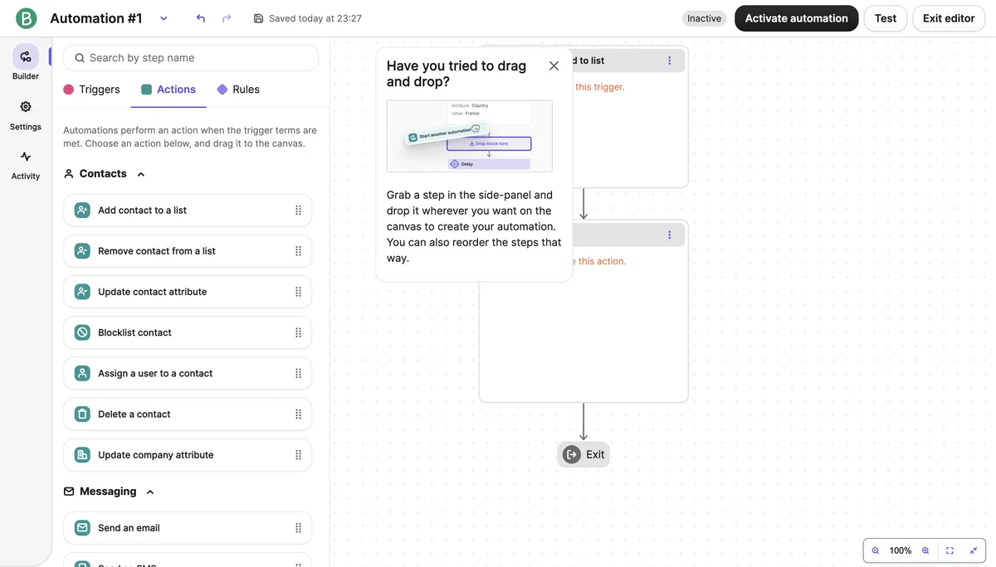Activate the automation

click(797, 18)
